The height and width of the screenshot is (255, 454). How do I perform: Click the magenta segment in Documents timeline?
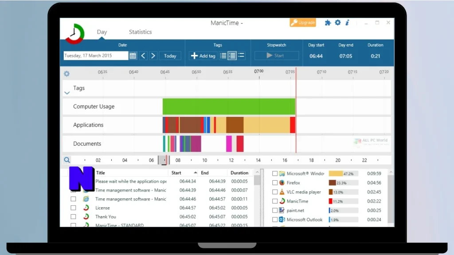tap(229, 144)
